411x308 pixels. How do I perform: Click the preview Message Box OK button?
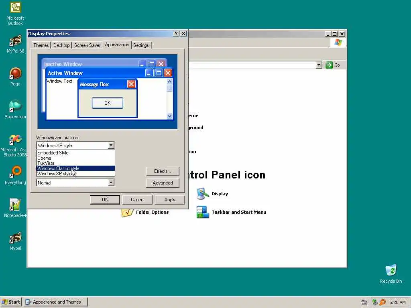tap(108, 103)
